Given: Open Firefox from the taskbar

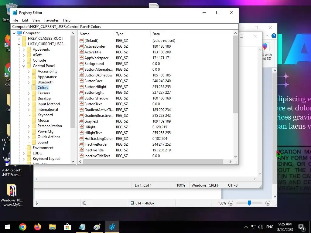Looking at the screenshot, I should point(37,227).
